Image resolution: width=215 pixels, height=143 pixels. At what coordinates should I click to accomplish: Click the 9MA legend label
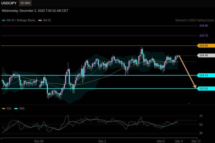point(22,108)
